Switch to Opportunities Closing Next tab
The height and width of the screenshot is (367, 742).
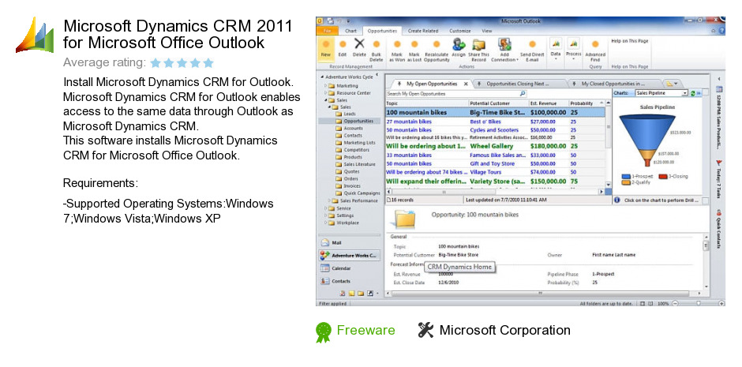click(517, 84)
